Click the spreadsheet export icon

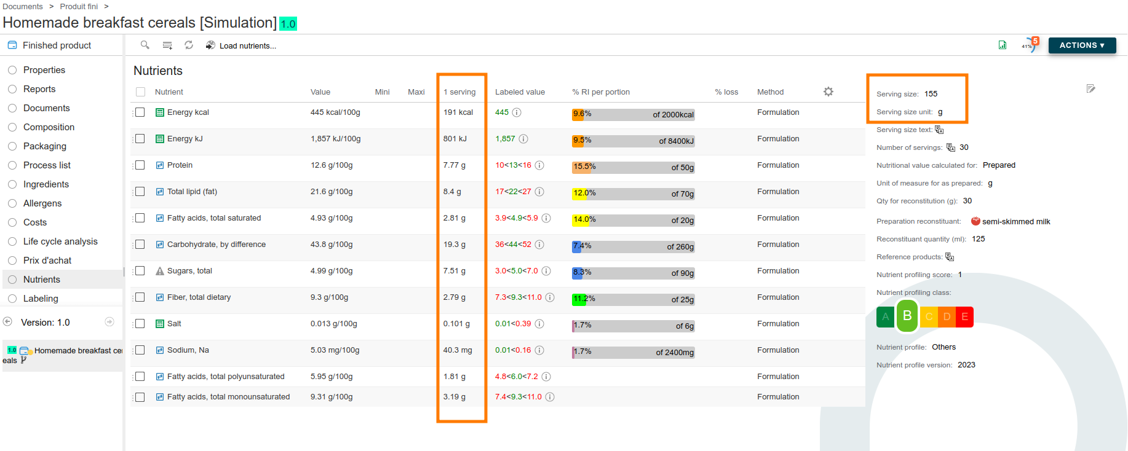pos(1002,45)
